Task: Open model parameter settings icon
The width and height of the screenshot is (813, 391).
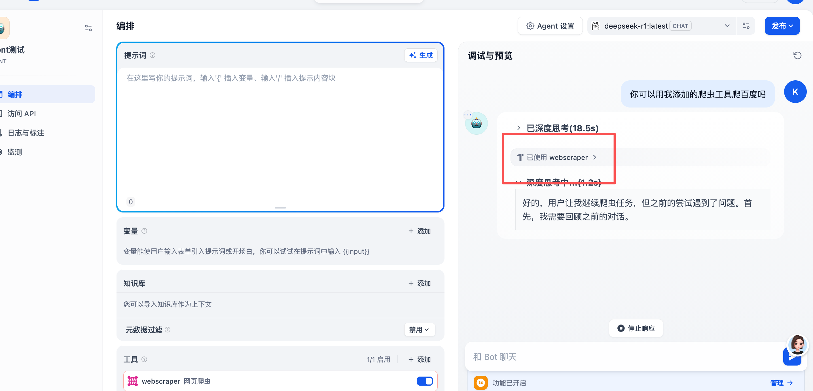Action: tap(746, 26)
